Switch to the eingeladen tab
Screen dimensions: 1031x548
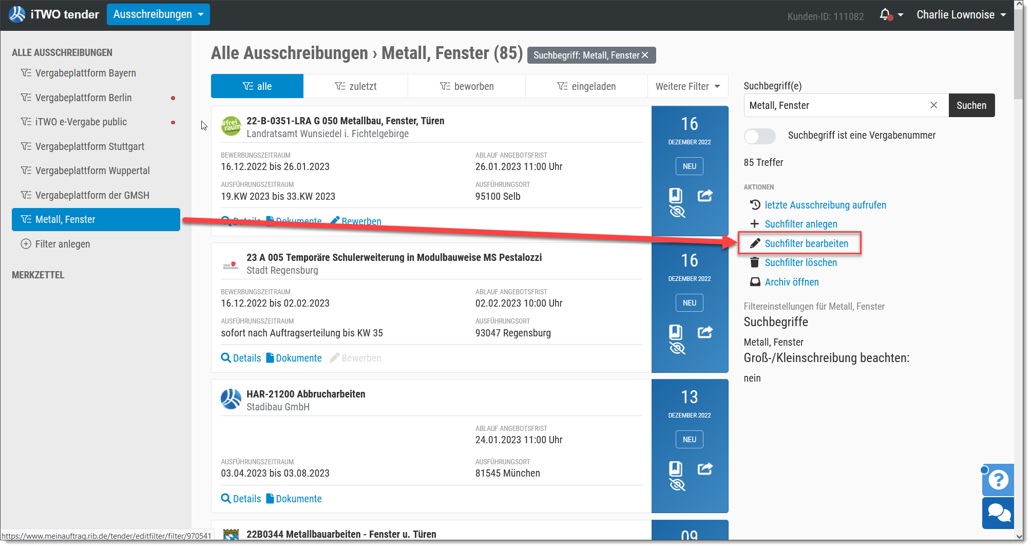pyautogui.click(x=586, y=86)
